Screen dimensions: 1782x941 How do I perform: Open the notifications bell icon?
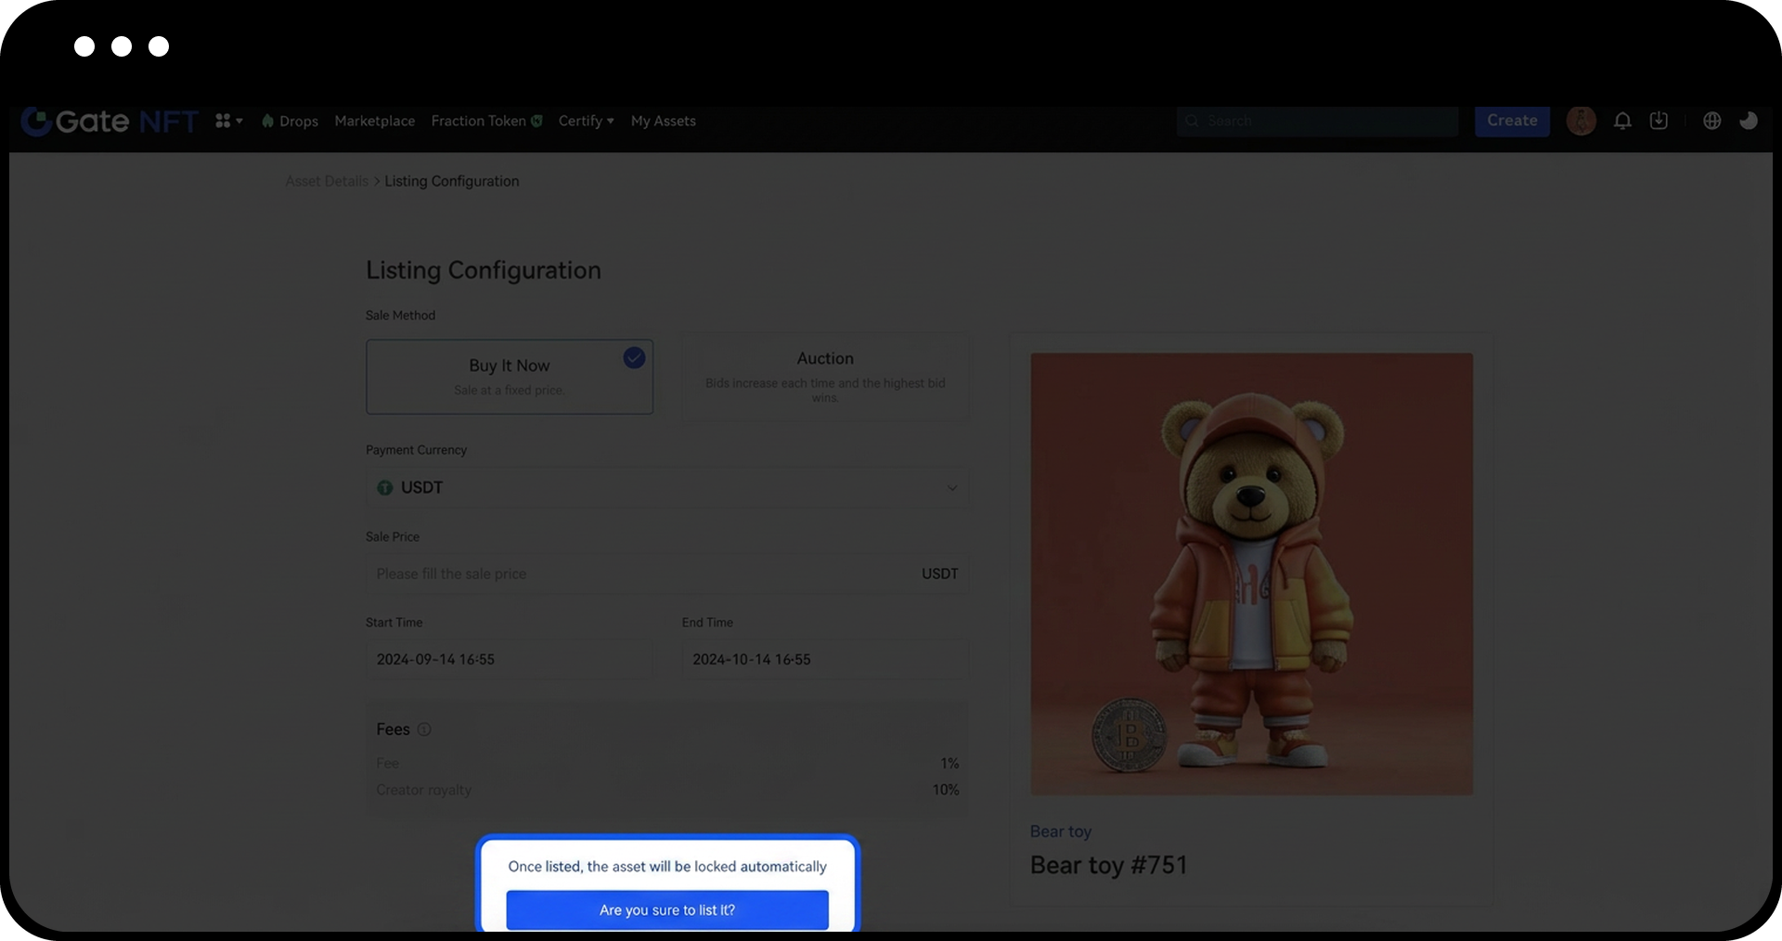[x=1621, y=122]
